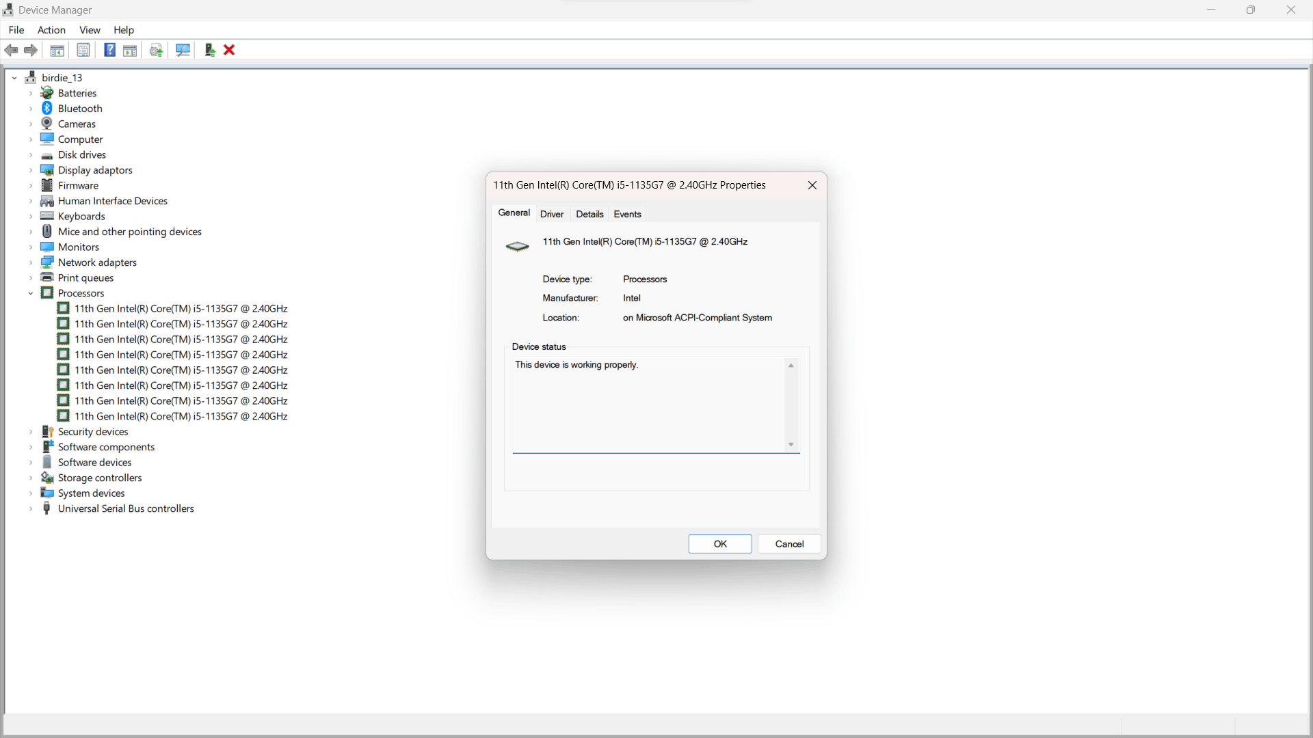The image size is (1313, 738).
Task: Click the Scan for hardware changes icon
Action: click(183, 50)
